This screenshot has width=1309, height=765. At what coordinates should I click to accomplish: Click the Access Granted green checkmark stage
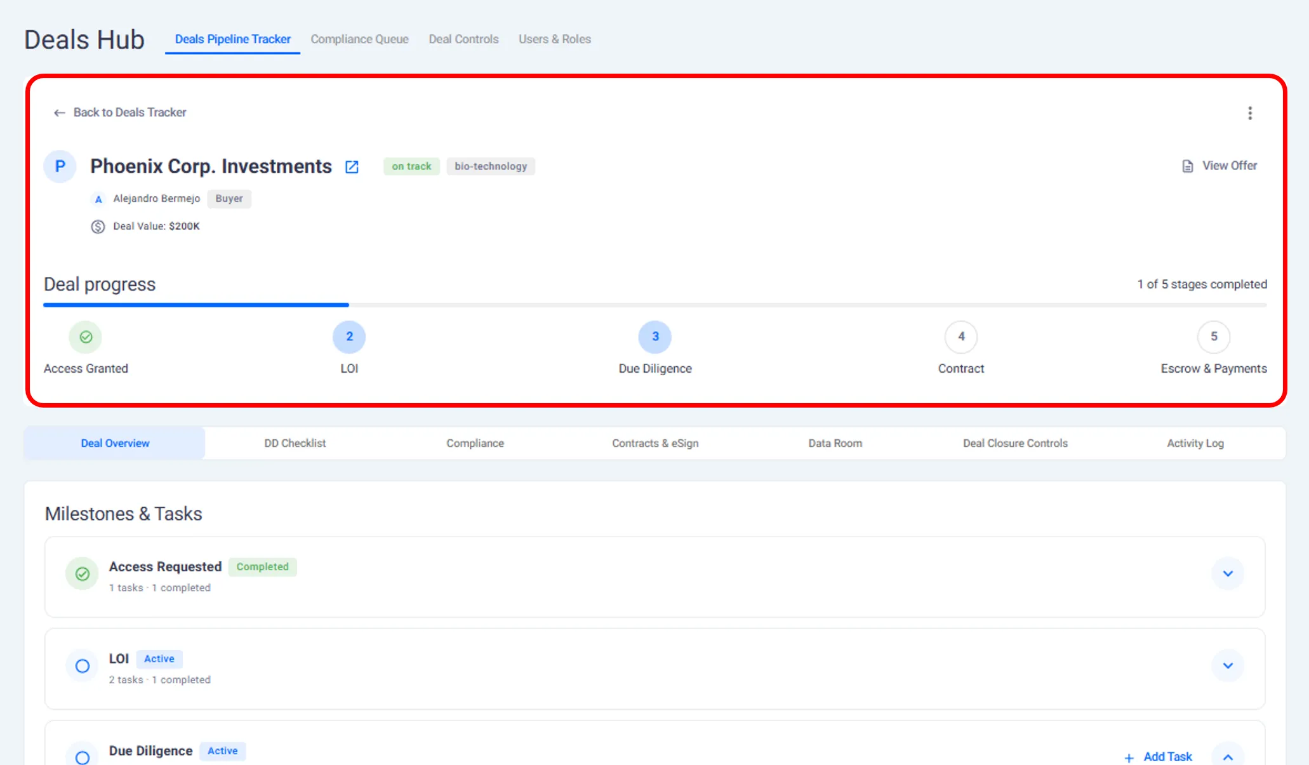(86, 337)
